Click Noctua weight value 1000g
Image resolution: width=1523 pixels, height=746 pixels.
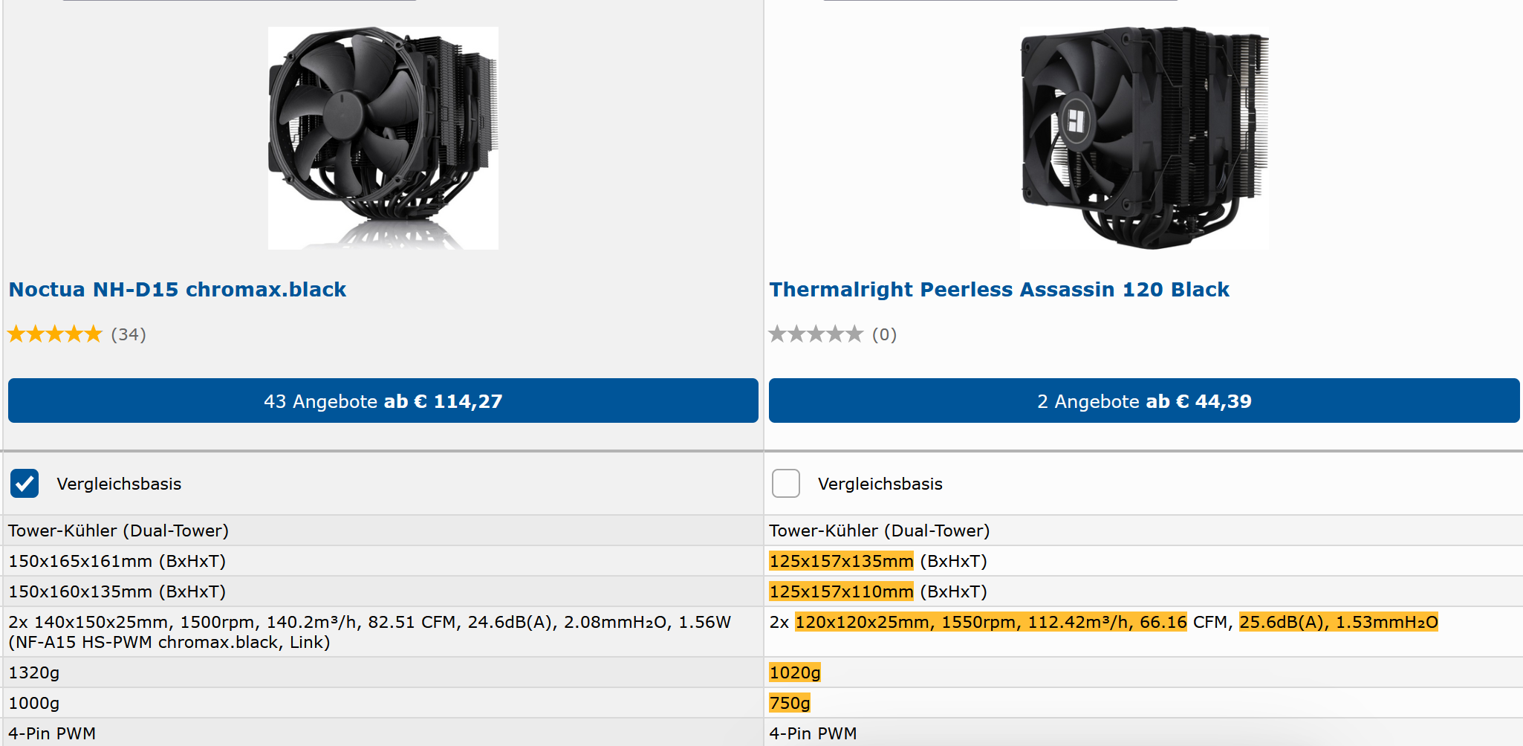pyautogui.click(x=34, y=703)
